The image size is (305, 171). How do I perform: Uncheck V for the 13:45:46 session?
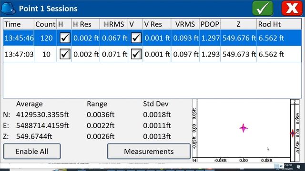[x=136, y=38]
